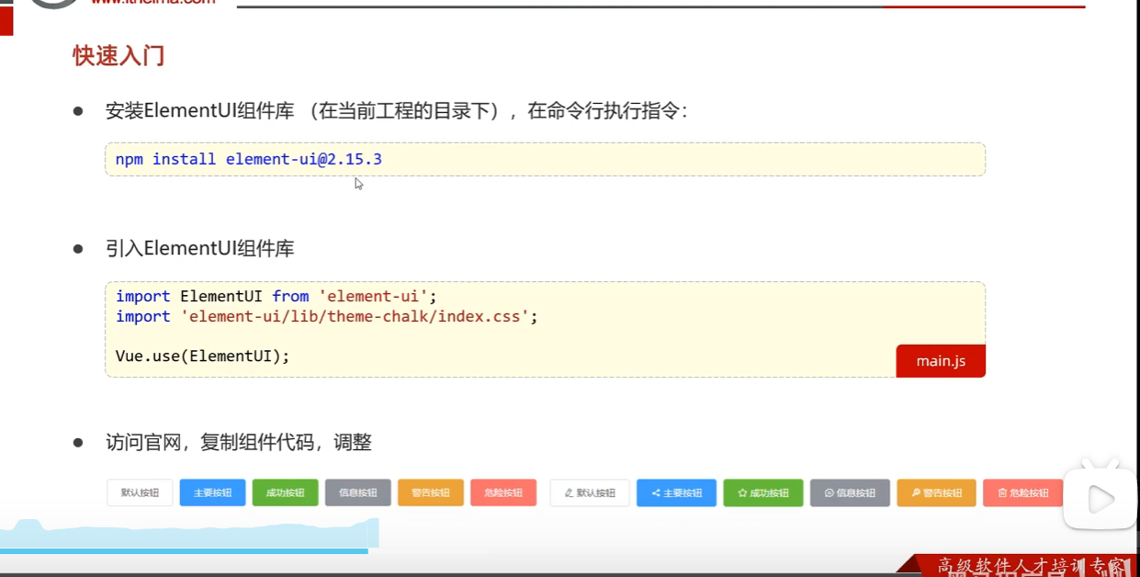The height and width of the screenshot is (577, 1140).
Task: Click the green 成功按钮 button without icon
Action: 285,492
